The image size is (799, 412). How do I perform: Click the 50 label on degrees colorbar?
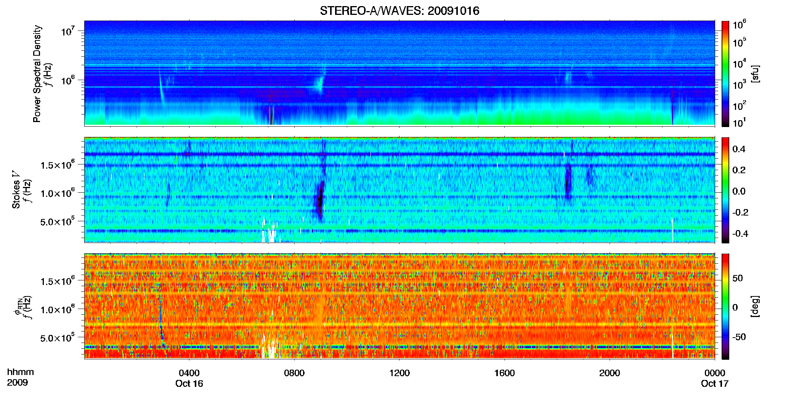coord(738,278)
